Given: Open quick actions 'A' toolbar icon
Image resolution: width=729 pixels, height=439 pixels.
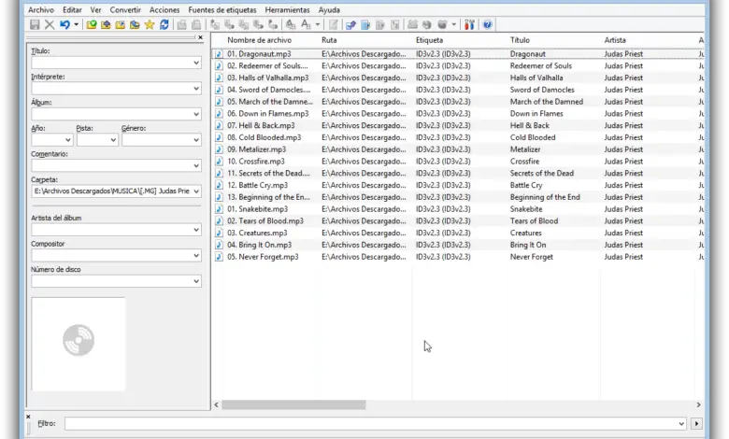Looking at the screenshot, I should (306, 24).
